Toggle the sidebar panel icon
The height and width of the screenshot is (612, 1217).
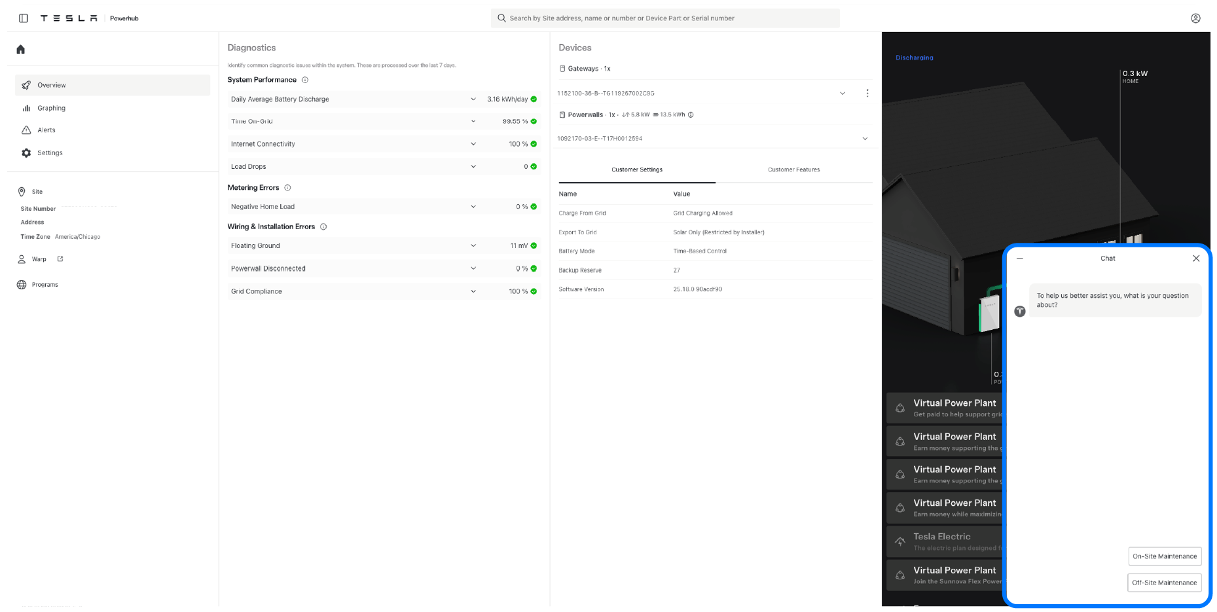click(x=24, y=18)
